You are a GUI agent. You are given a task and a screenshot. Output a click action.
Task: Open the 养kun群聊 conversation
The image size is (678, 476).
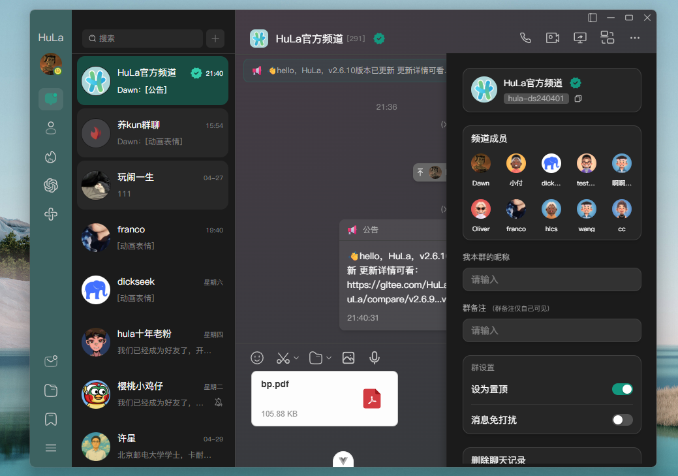point(152,133)
